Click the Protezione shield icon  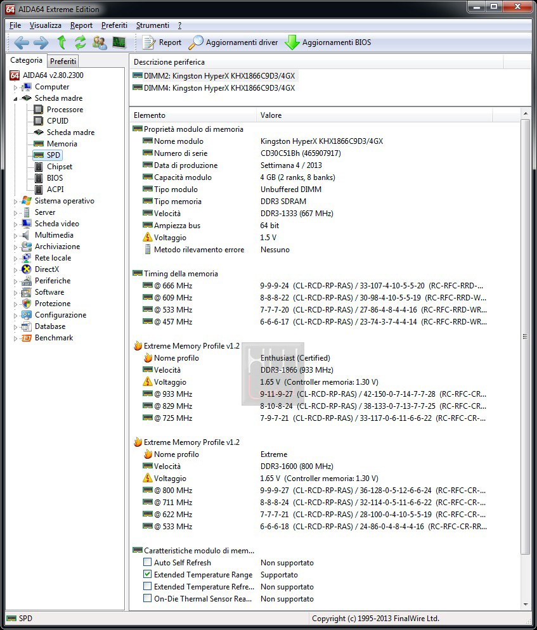tap(27, 304)
